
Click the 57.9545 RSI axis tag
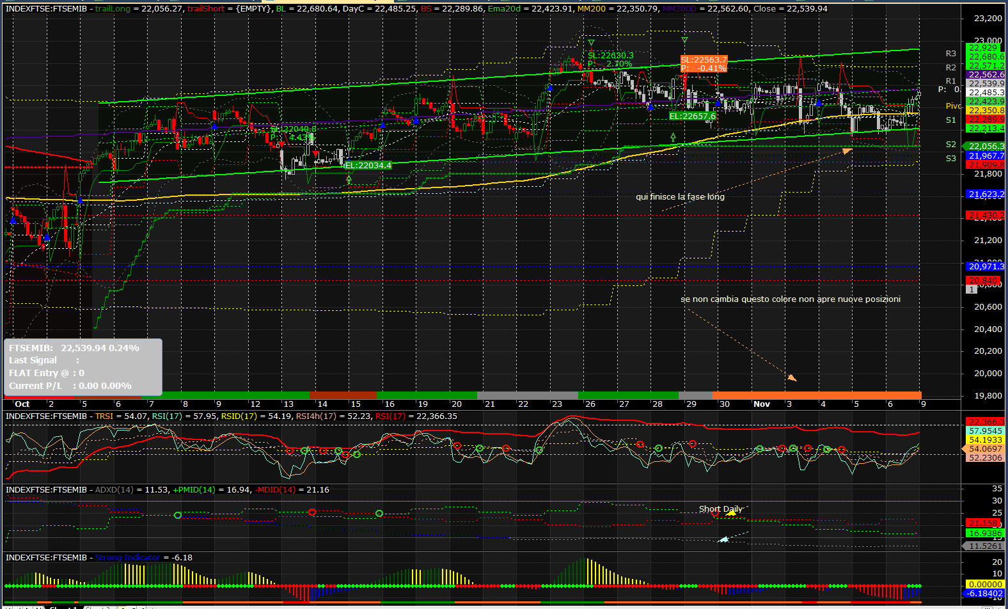985,431
